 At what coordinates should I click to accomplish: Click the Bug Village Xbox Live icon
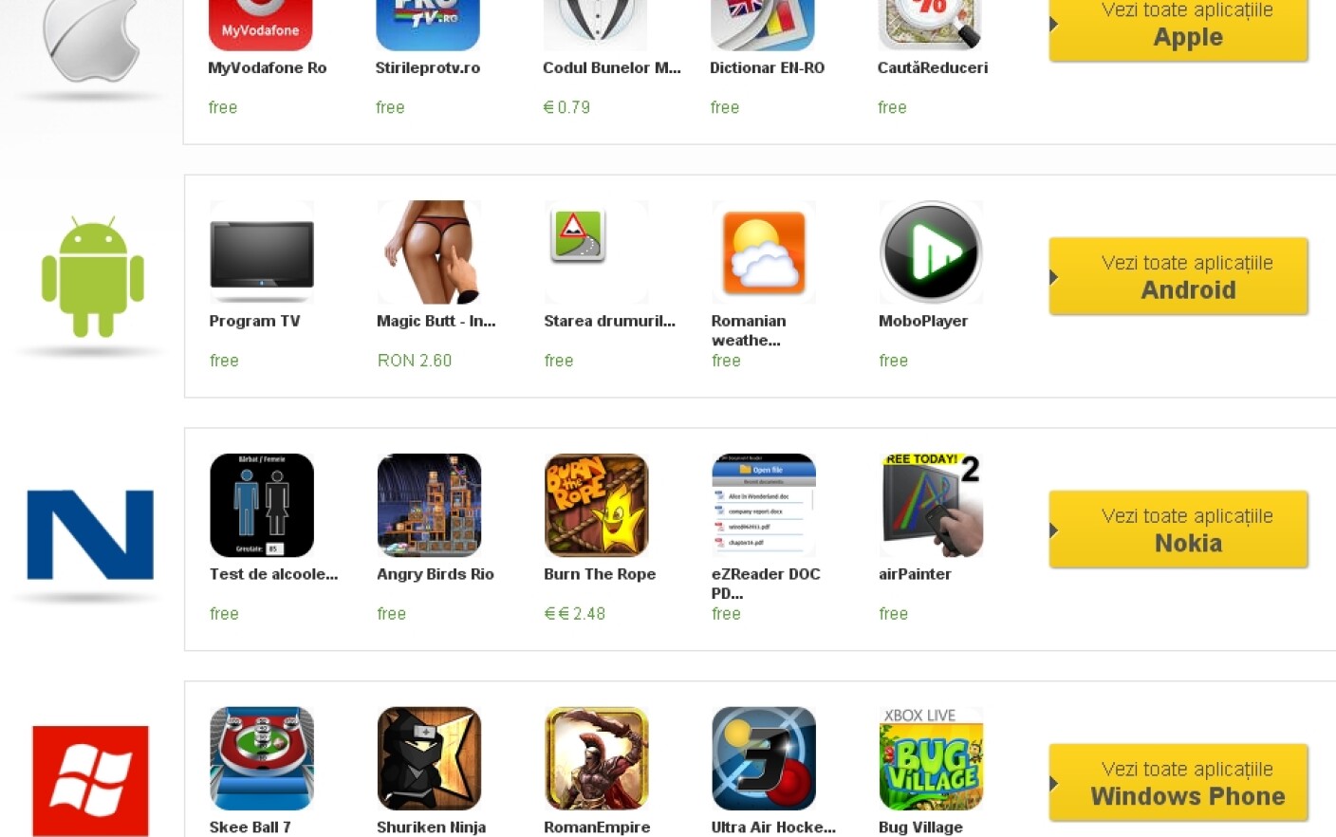931,758
